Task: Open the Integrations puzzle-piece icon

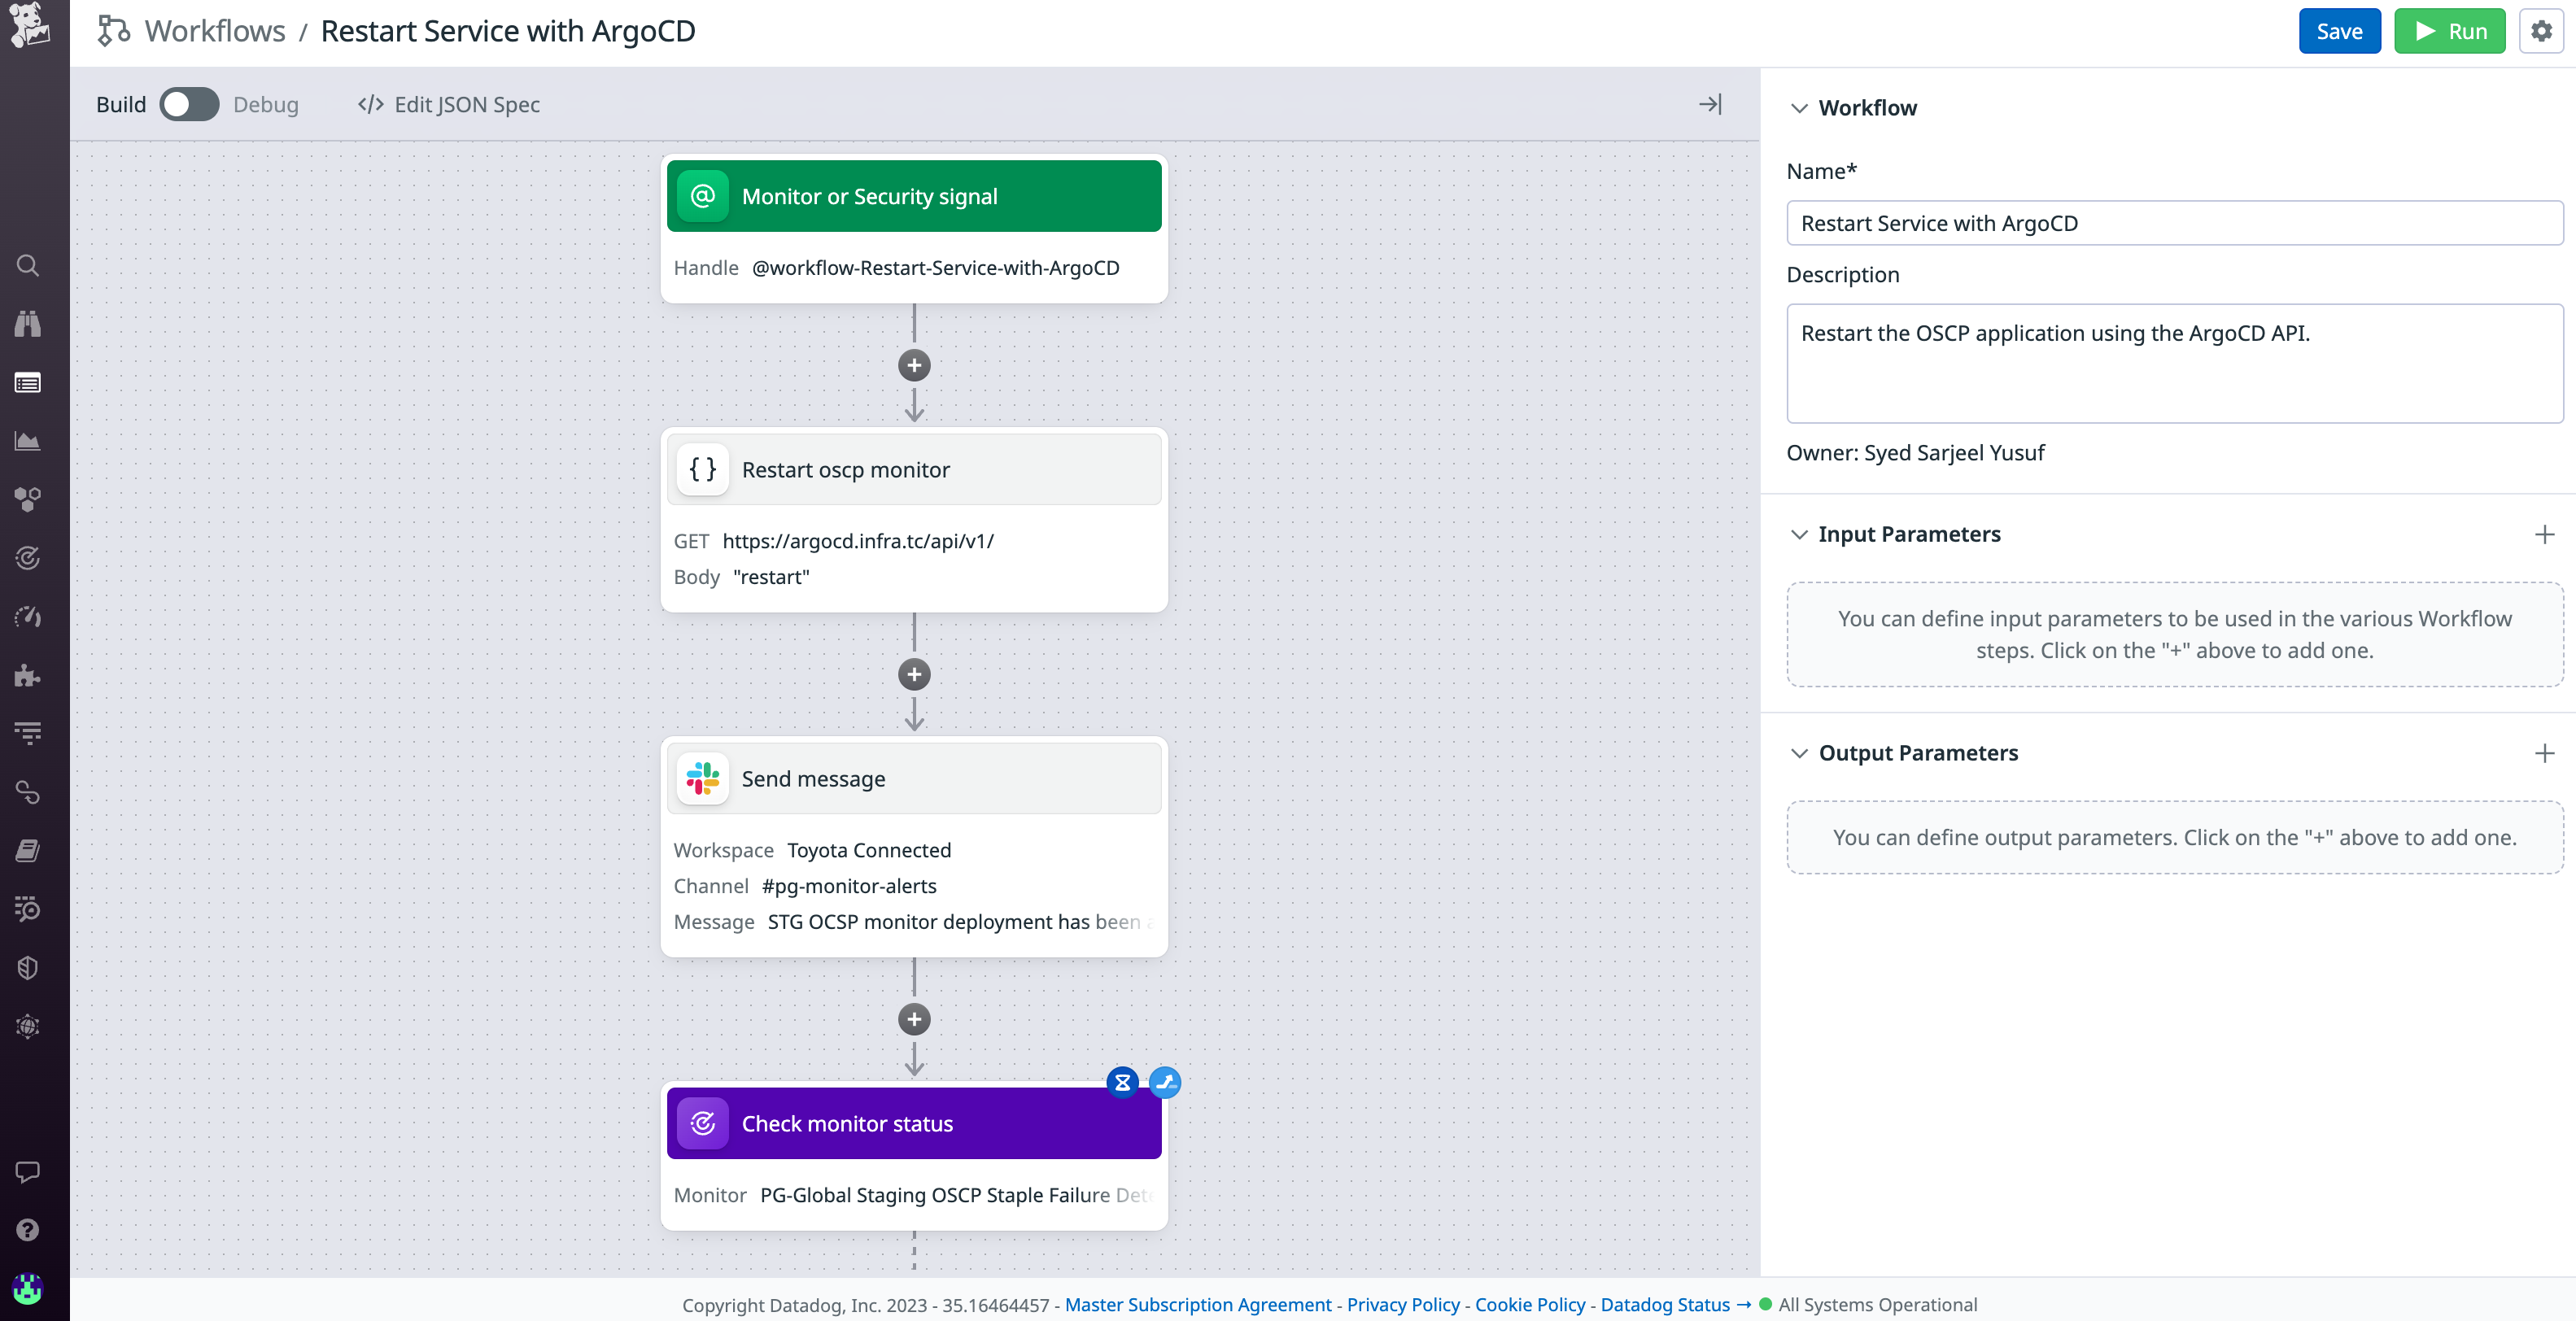Action: [27, 675]
